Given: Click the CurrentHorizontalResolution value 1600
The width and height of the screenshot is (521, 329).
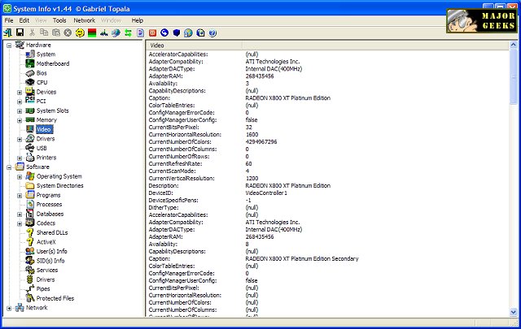Looking at the screenshot, I should point(252,134).
